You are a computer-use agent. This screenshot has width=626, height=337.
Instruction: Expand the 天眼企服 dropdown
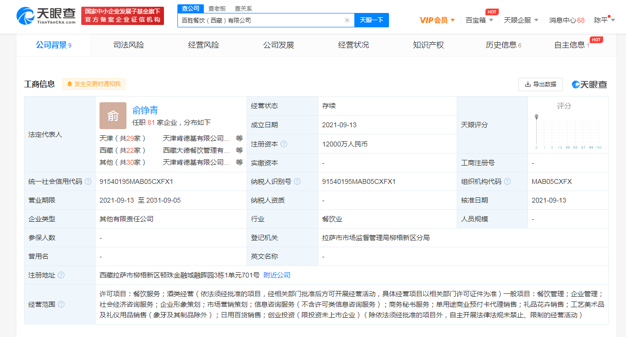521,20
